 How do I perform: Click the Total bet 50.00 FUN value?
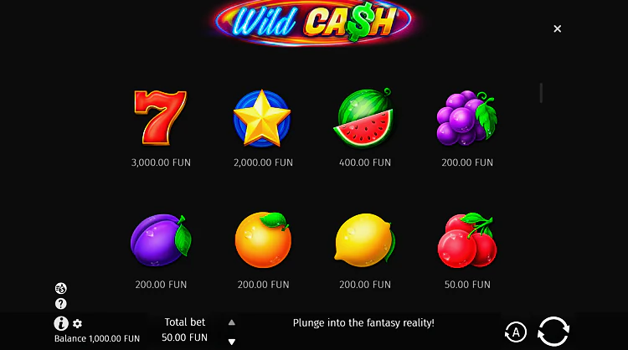click(x=185, y=337)
